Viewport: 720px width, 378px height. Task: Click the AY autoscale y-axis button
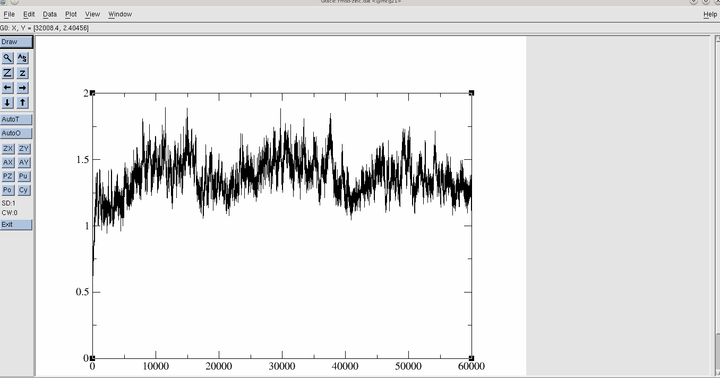coord(24,162)
